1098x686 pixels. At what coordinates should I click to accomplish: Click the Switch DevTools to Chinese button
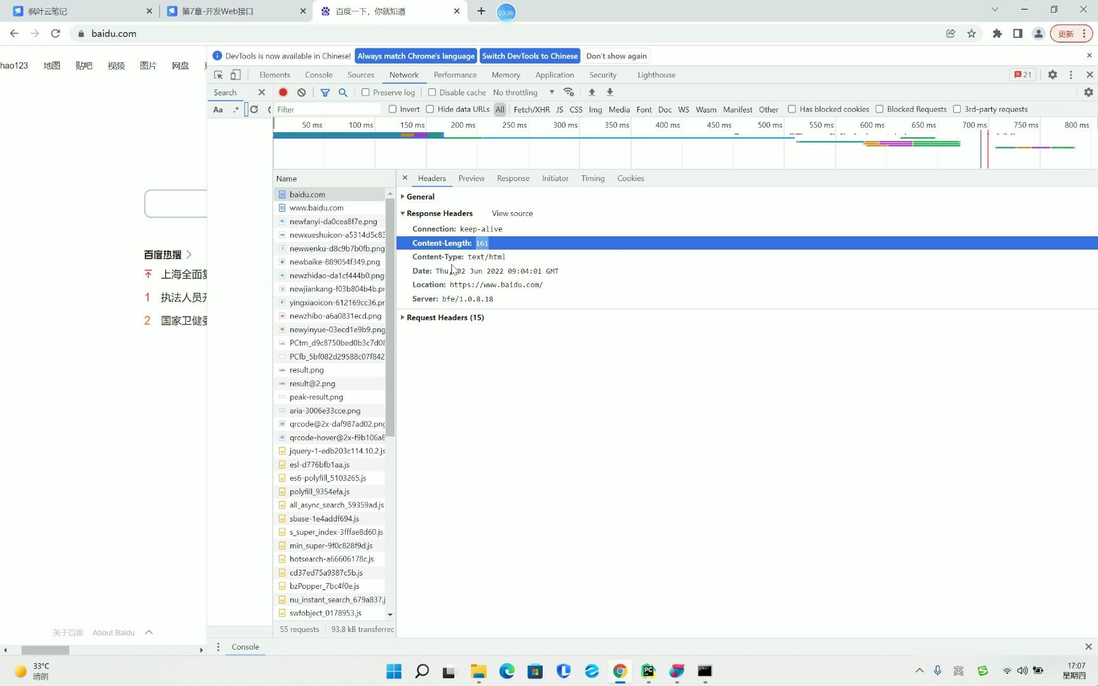[x=529, y=56]
